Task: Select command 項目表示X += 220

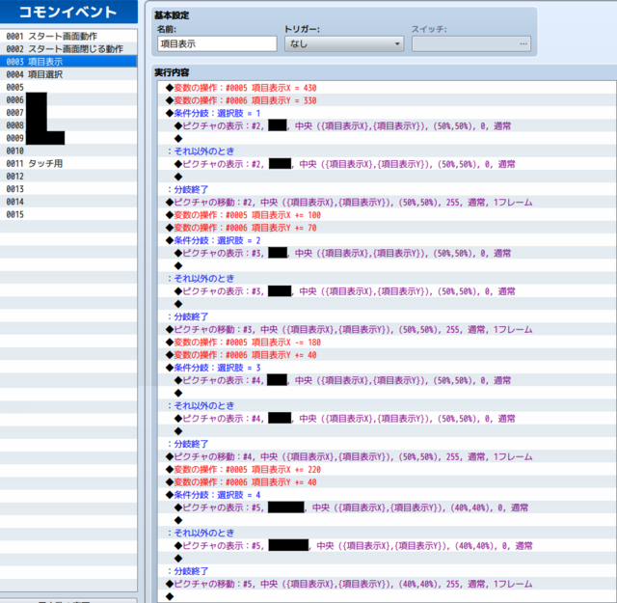Action: pyautogui.click(x=388, y=469)
